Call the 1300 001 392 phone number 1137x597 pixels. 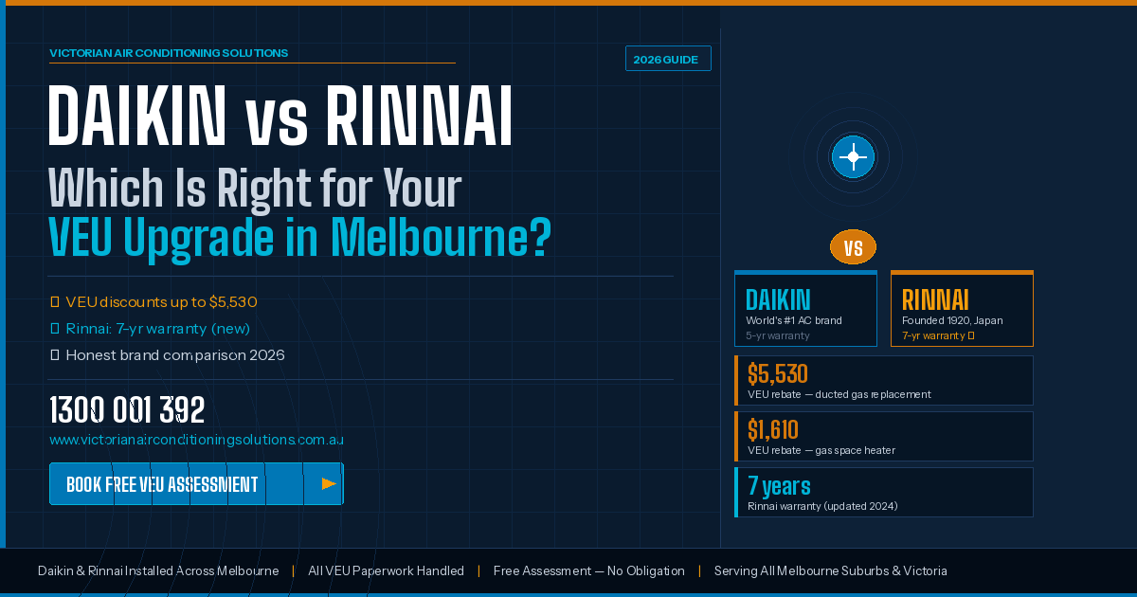[127, 410]
